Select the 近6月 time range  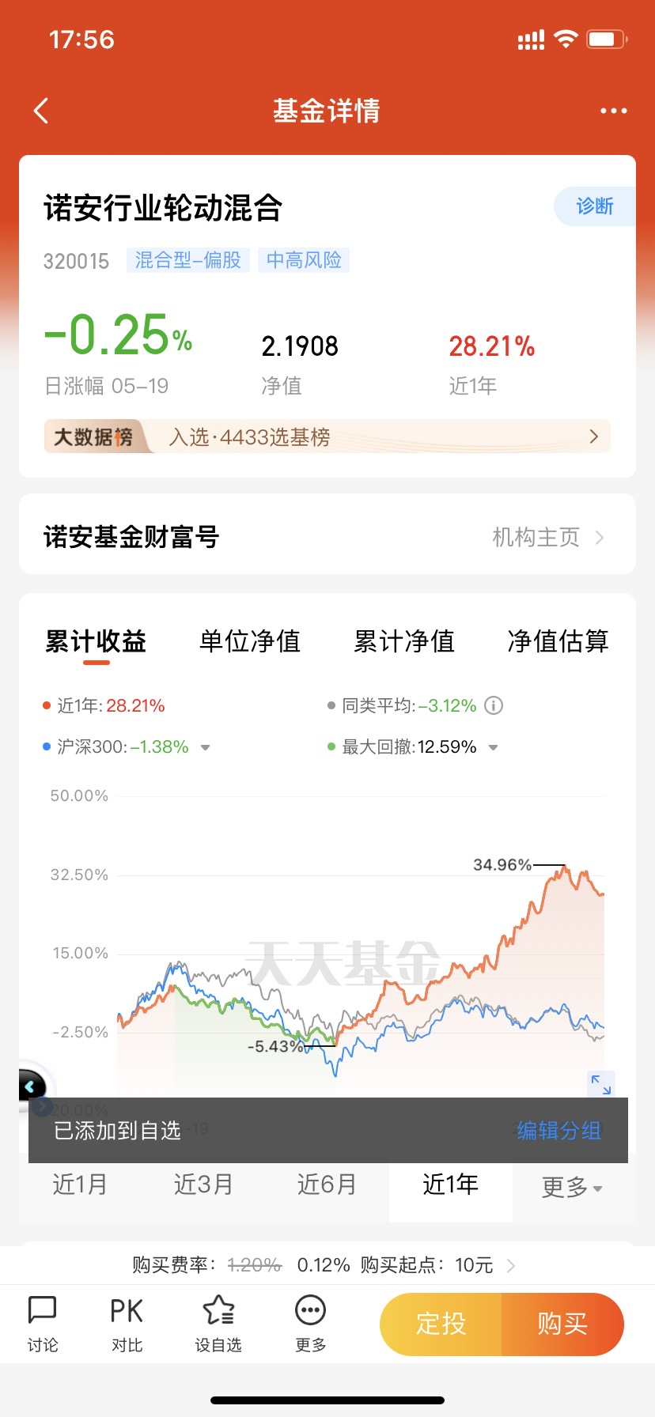point(327,1185)
